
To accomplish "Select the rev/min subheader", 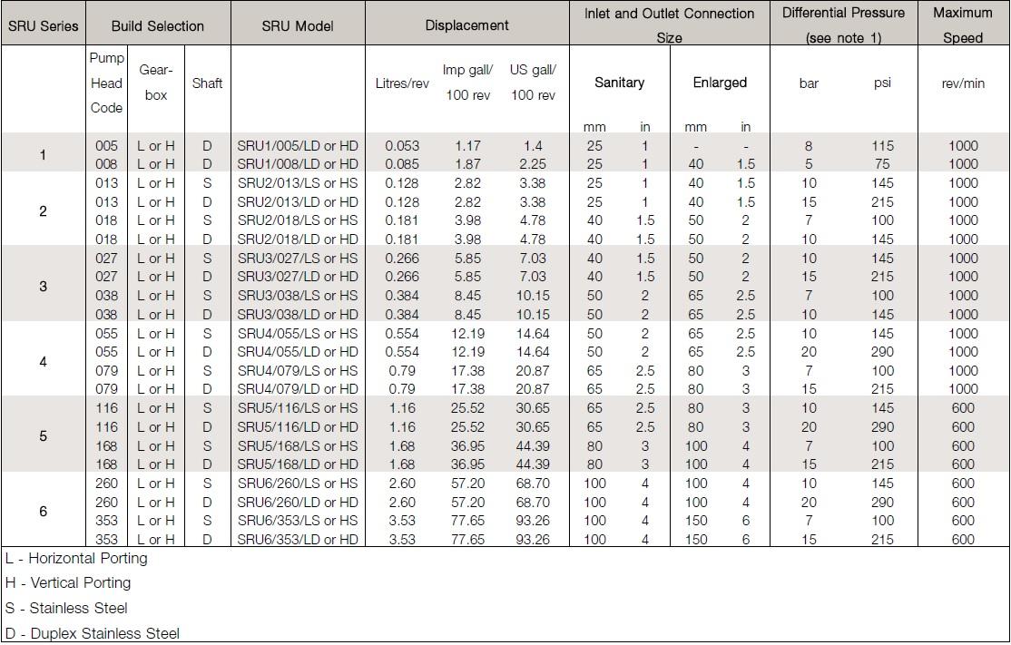I will 963,83.
